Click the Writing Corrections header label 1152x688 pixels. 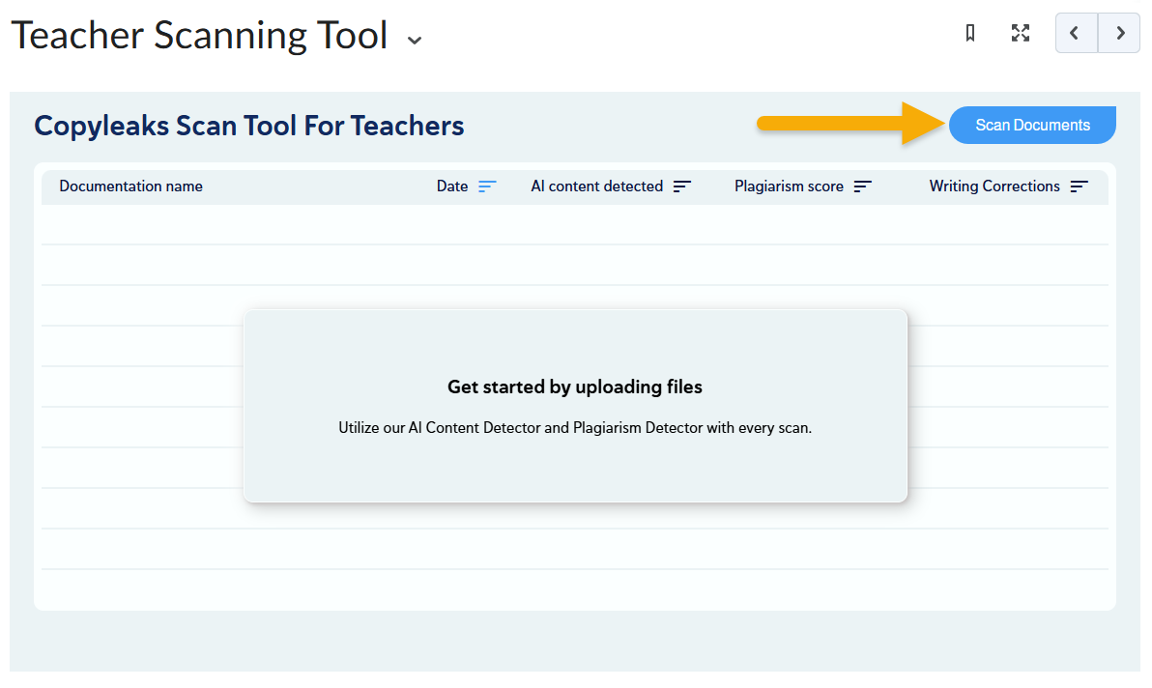click(994, 186)
